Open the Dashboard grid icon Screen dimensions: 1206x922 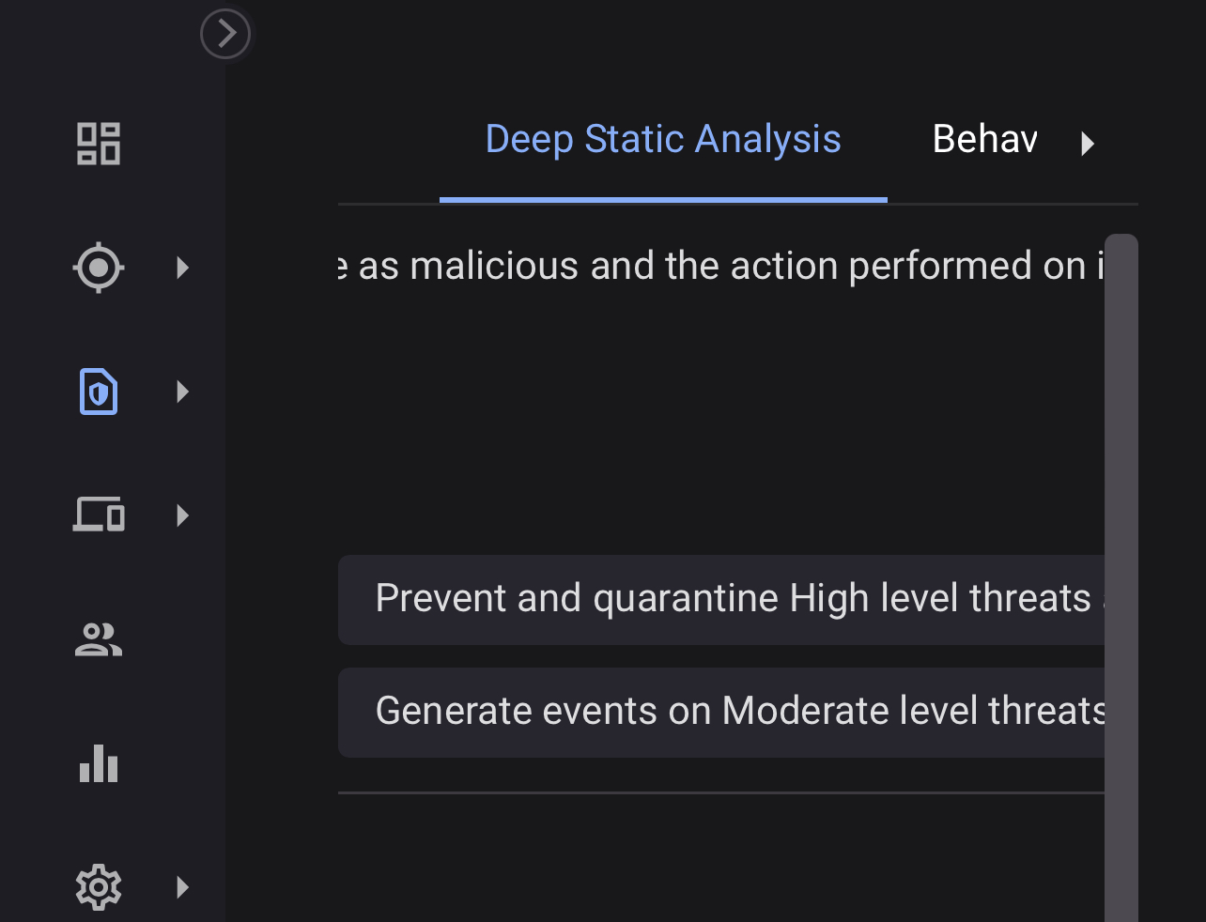click(99, 144)
